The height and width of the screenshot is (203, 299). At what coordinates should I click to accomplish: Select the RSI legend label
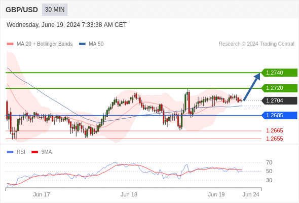(21, 152)
